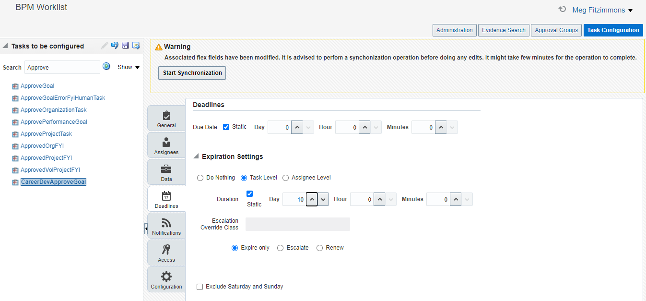Enable Exclude Saturday and Sunday
This screenshot has height=301, width=646.
pos(200,287)
